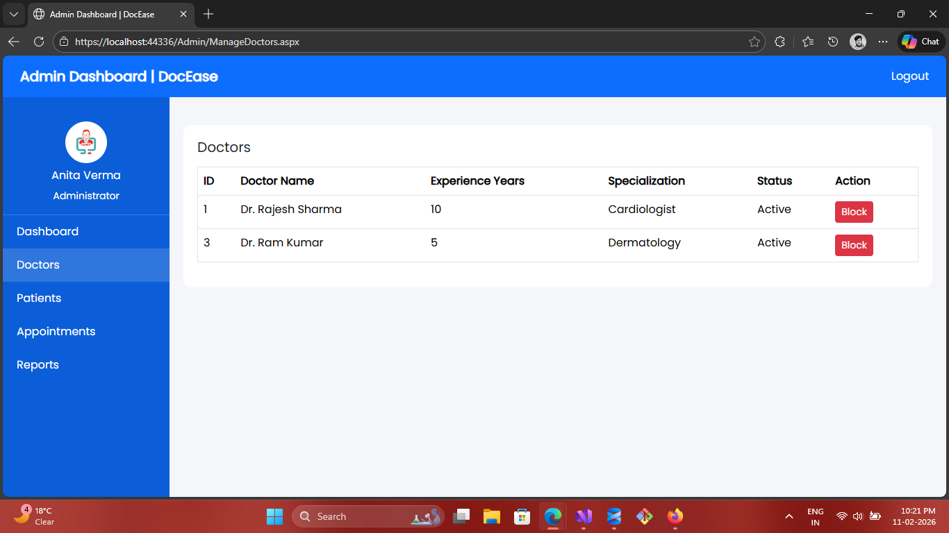Click the browser profile avatar icon
Screen dimensions: 949x533
(858, 42)
